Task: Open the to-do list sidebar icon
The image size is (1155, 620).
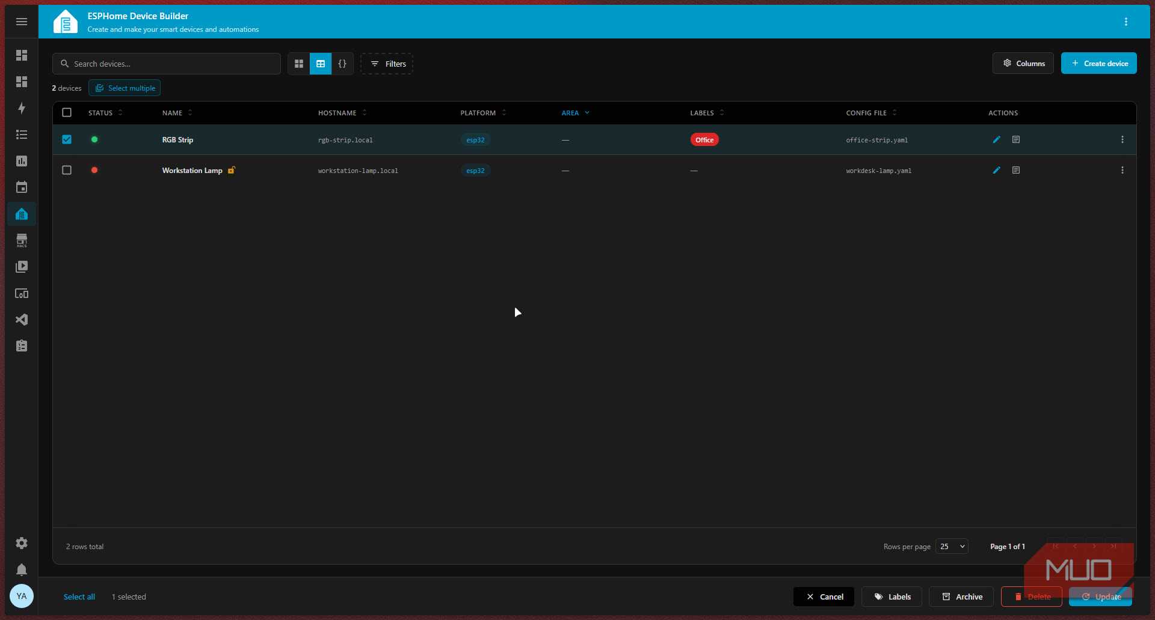Action: tap(22, 135)
